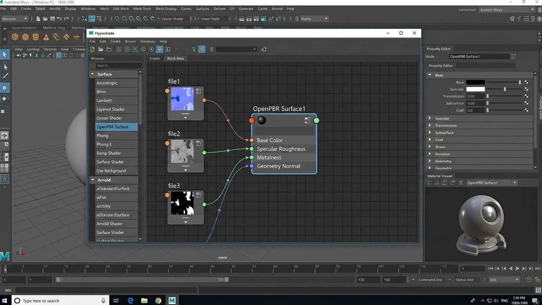The width and height of the screenshot is (542, 305).
Task: Click the Hypershade Browser search field
Action: (x=119, y=66)
